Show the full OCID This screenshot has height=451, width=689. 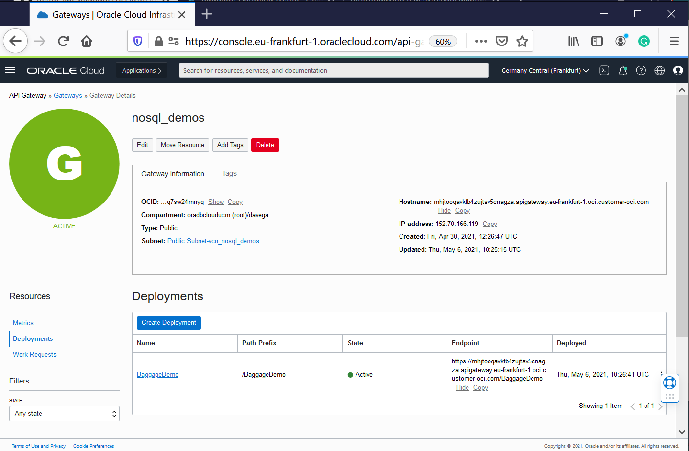point(216,202)
